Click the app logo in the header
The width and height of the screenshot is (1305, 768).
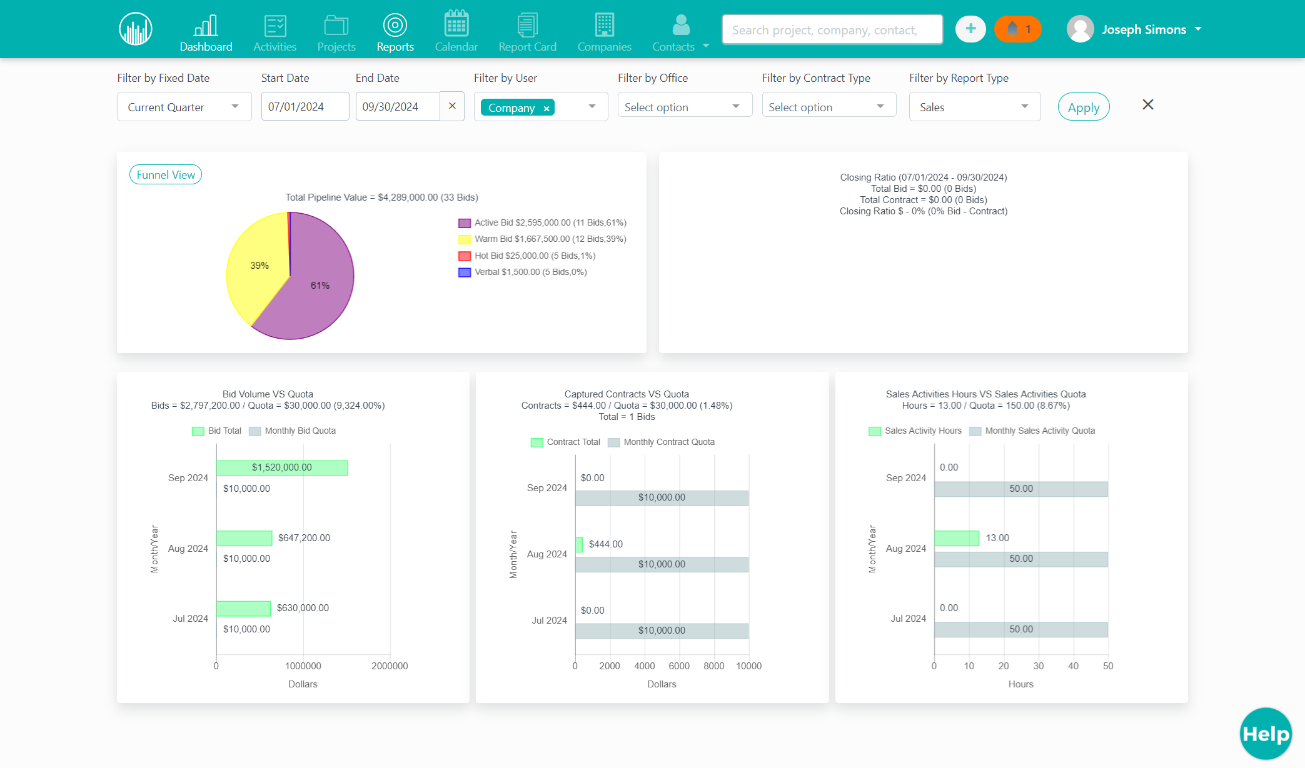click(136, 29)
